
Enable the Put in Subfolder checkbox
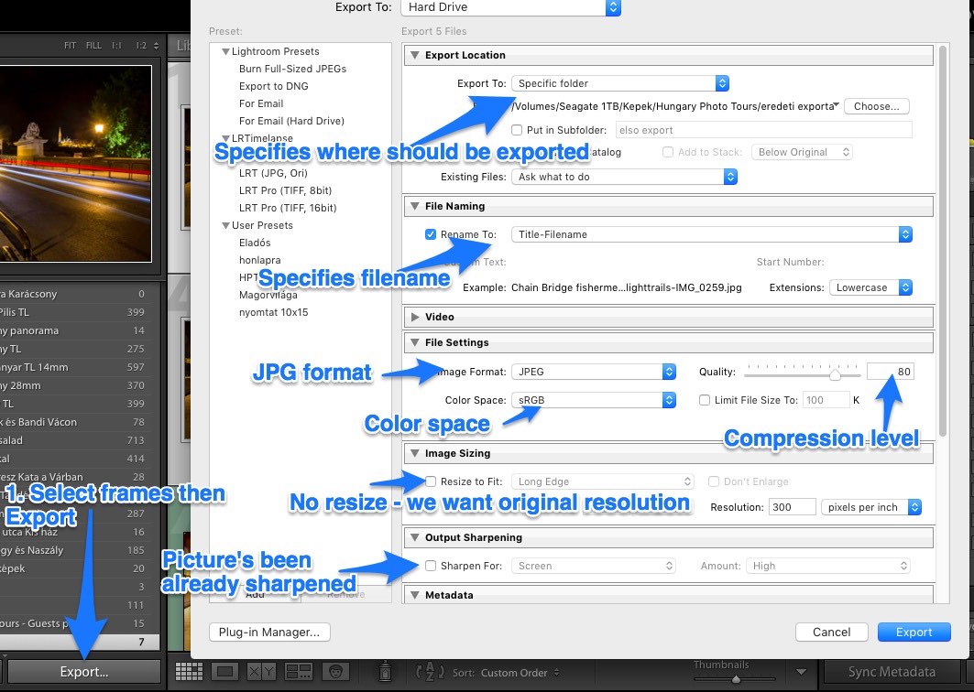coord(517,130)
